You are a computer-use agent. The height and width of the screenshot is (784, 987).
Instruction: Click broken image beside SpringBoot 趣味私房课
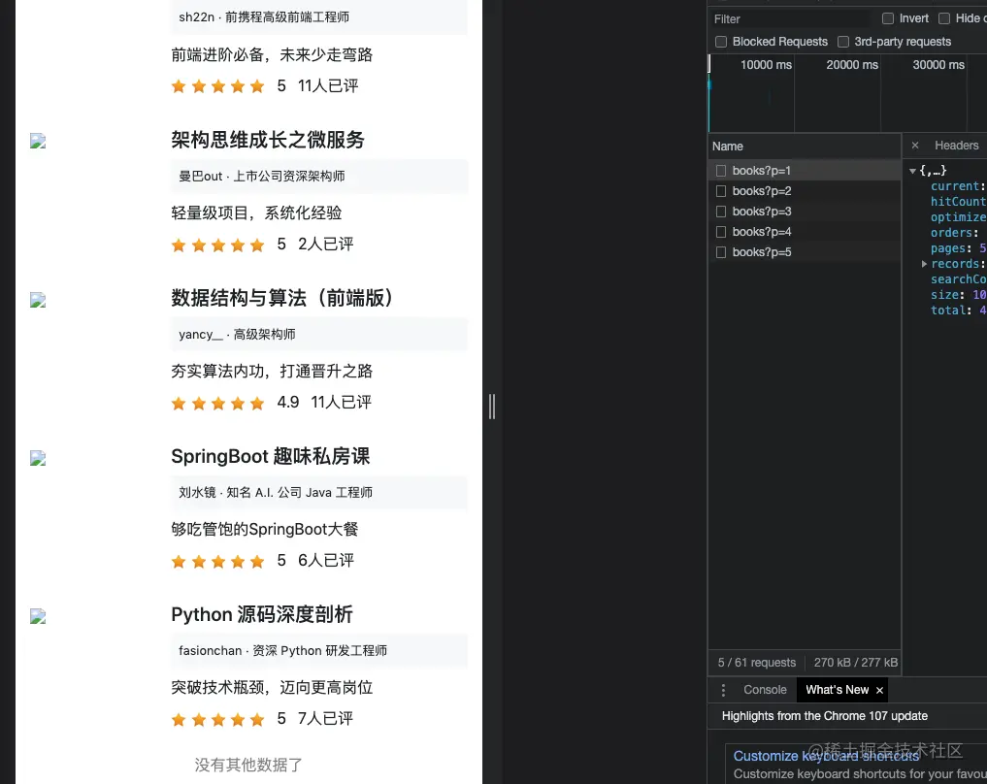(x=38, y=458)
